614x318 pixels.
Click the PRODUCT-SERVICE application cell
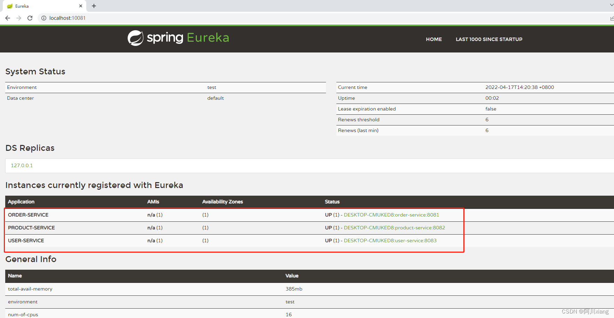pyautogui.click(x=31, y=228)
